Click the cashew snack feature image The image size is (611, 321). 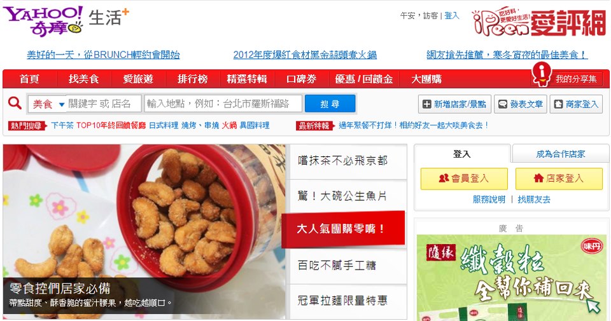144,232
